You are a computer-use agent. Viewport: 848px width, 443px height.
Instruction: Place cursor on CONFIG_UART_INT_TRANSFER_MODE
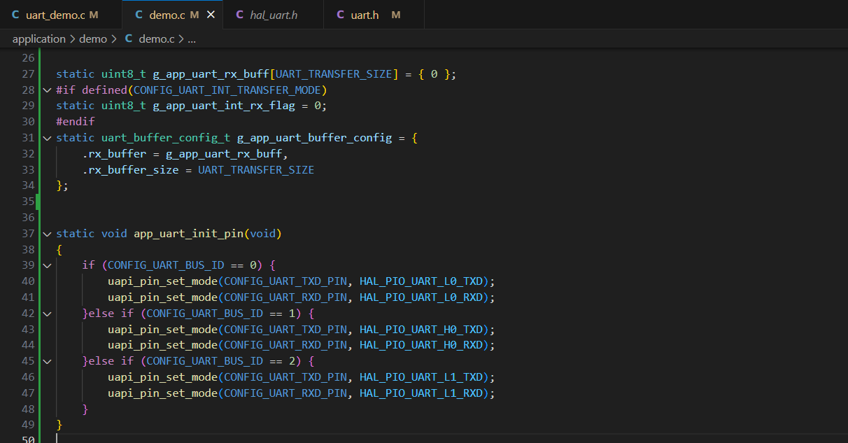click(x=227, y=90)
